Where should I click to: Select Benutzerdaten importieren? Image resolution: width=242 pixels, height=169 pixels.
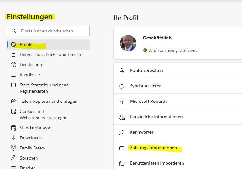(157, 163)
